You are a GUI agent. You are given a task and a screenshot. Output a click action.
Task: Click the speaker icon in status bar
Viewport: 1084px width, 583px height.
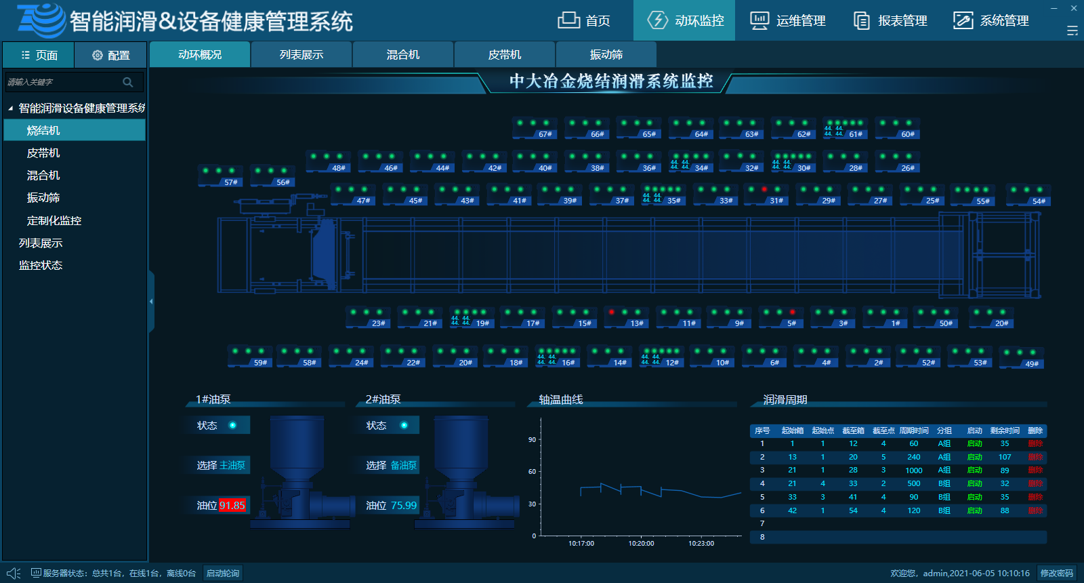click(14, 574)
